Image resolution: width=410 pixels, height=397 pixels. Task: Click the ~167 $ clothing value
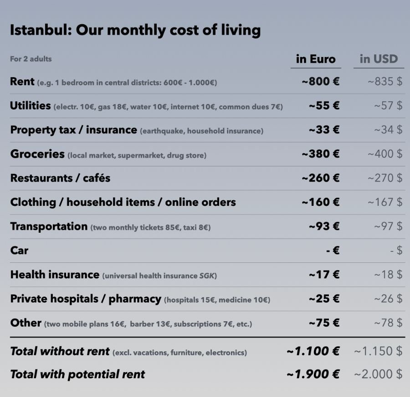[385, 202]
